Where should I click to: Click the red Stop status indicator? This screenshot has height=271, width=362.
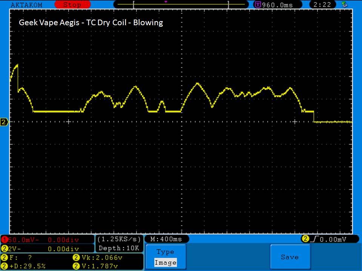click(x=72, y=5)
